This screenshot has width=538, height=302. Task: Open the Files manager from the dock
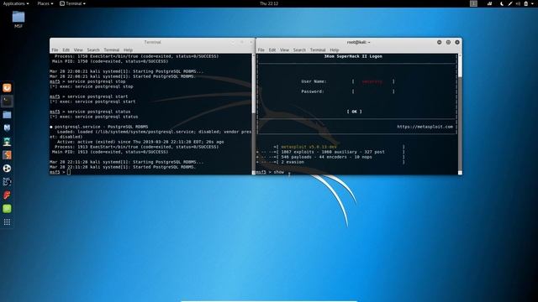coord(7,115)
